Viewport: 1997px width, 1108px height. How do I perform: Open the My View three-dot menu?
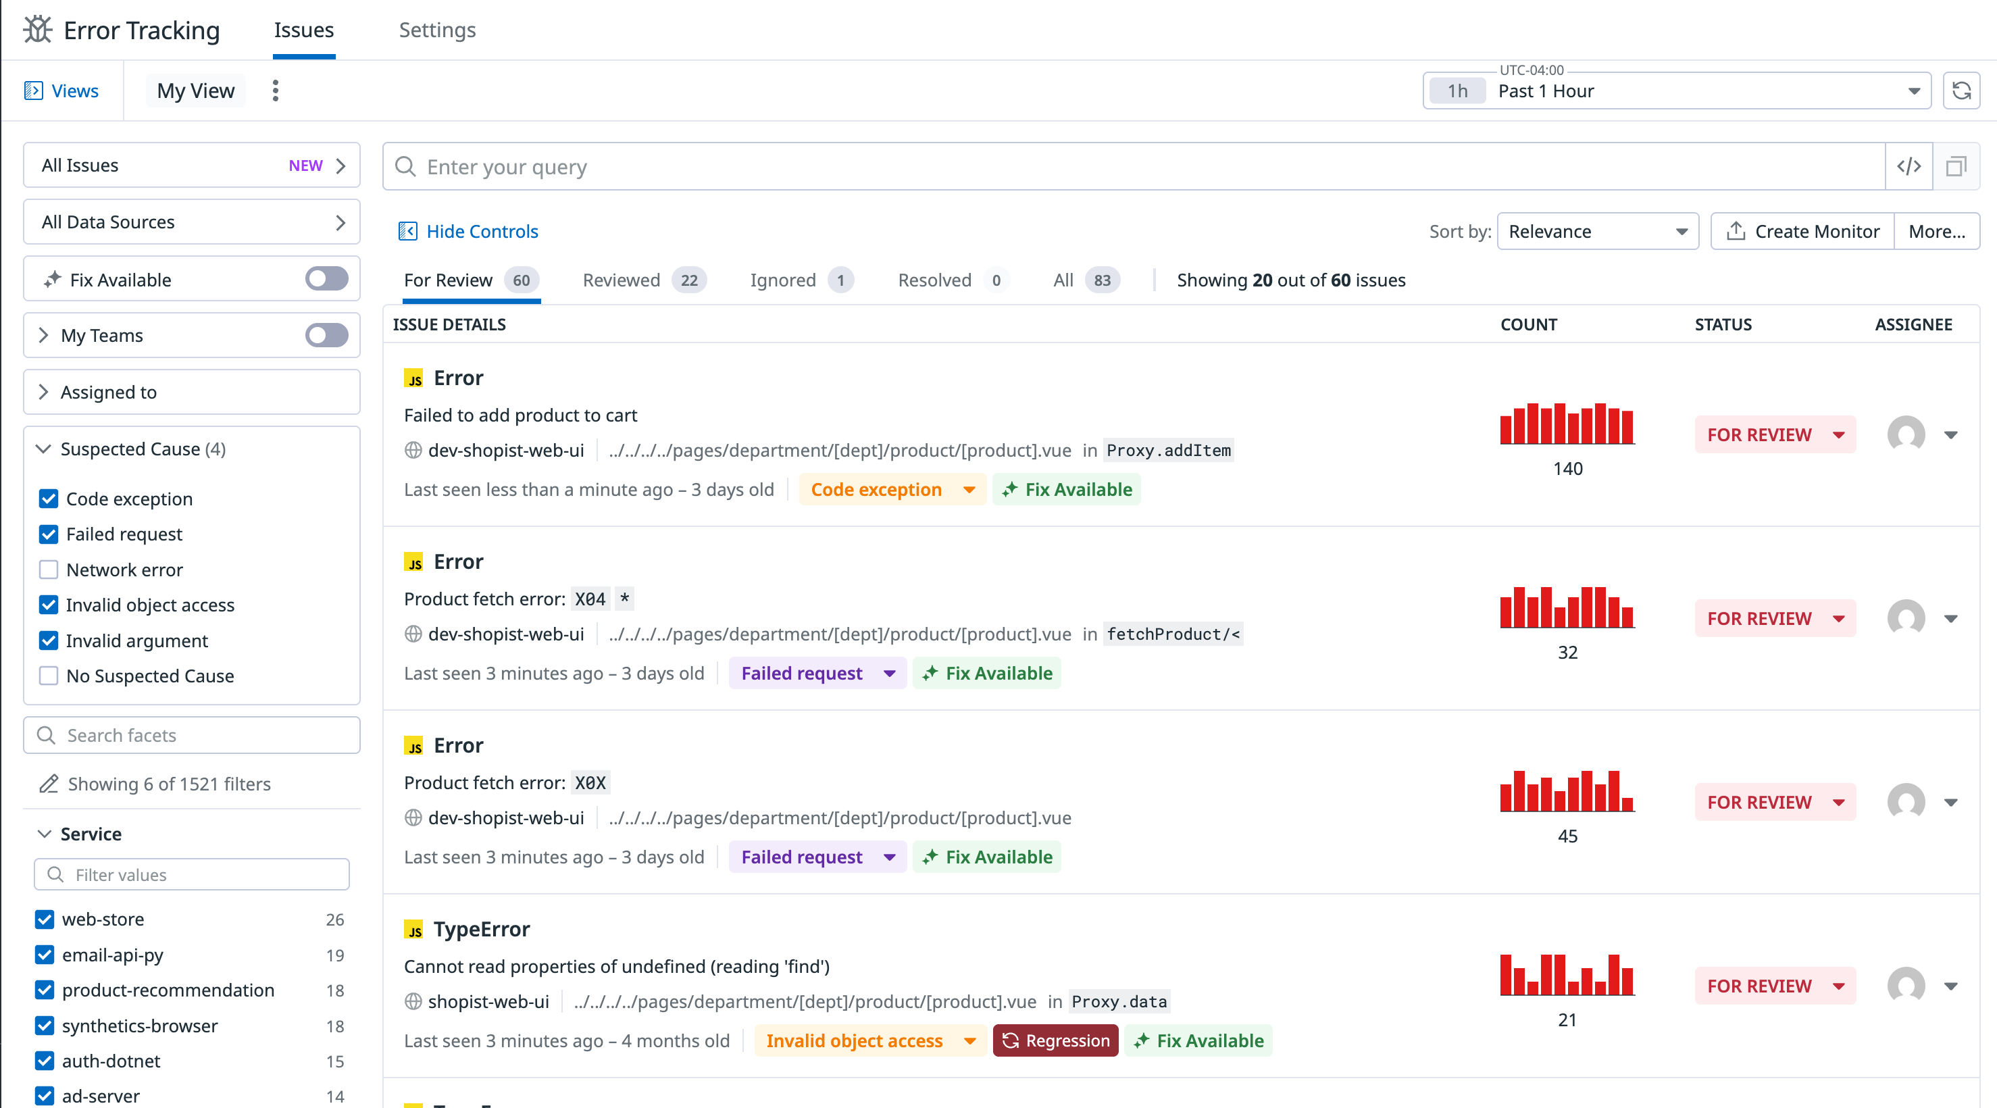tap(275, 91)
